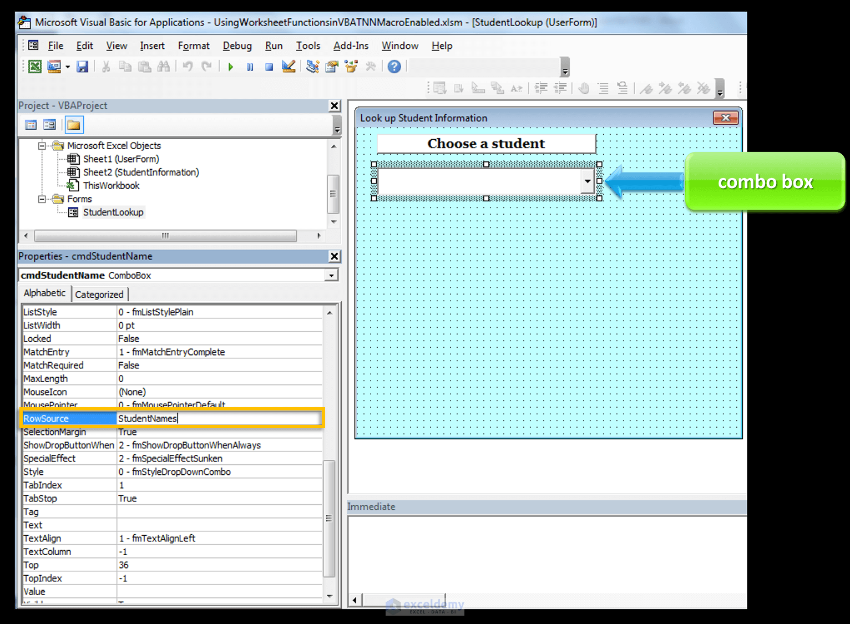Click View Code icon in Project panel
Viewport: 850px width, 624px height.
point(31,125)
